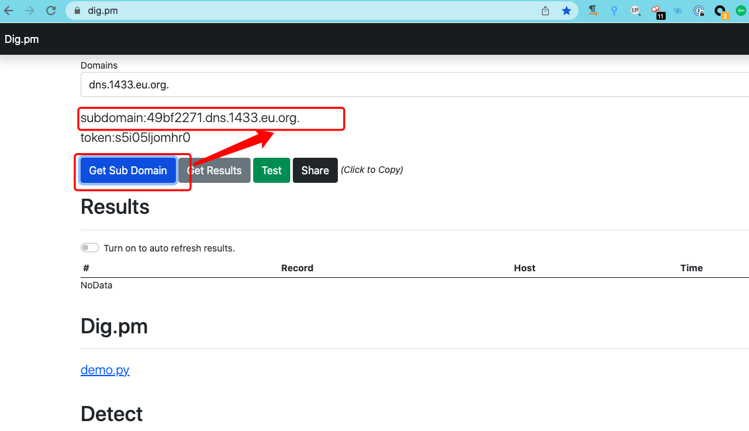Open the demo.py link
The width and height of the screenshot is (749, 431).
pos(105,370)
